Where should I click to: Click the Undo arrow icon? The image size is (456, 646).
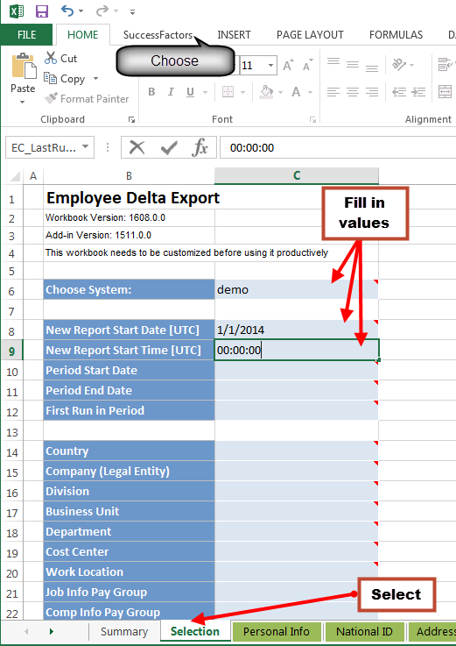point(67,11)
